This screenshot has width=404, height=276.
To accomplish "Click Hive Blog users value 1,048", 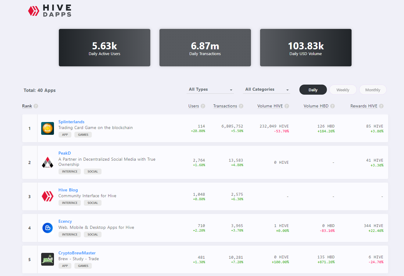I will coord(199,194).
